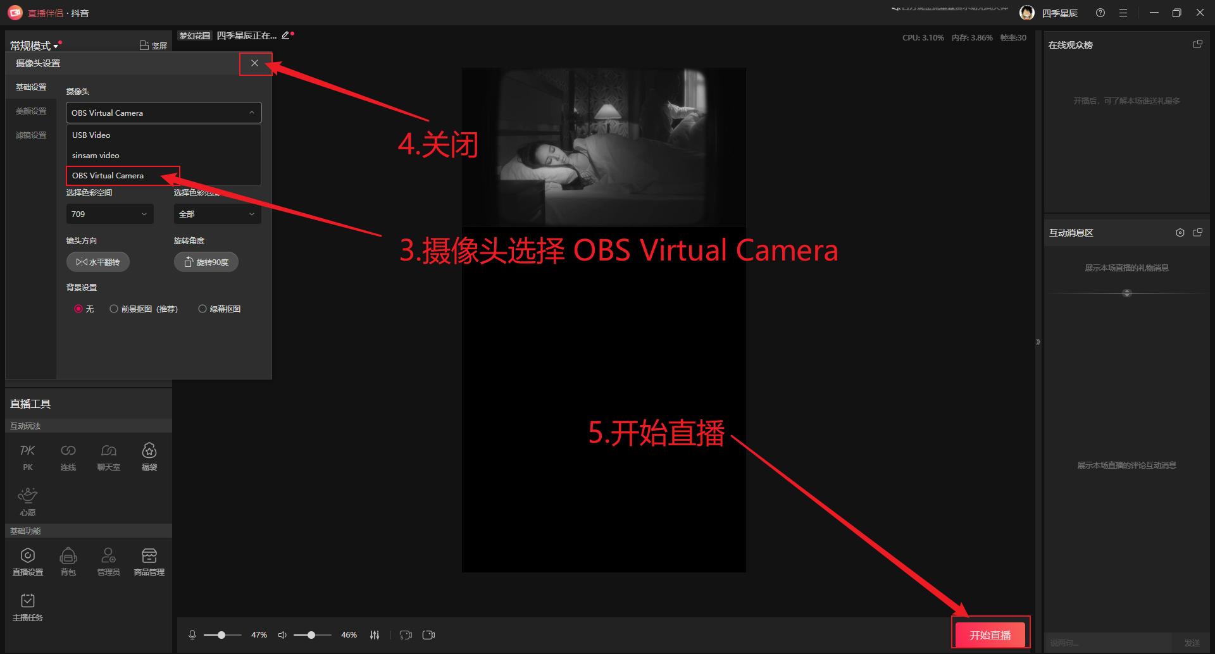
Task: Open the audio mixer icon near volume sliders
Action: coord(375,634)
